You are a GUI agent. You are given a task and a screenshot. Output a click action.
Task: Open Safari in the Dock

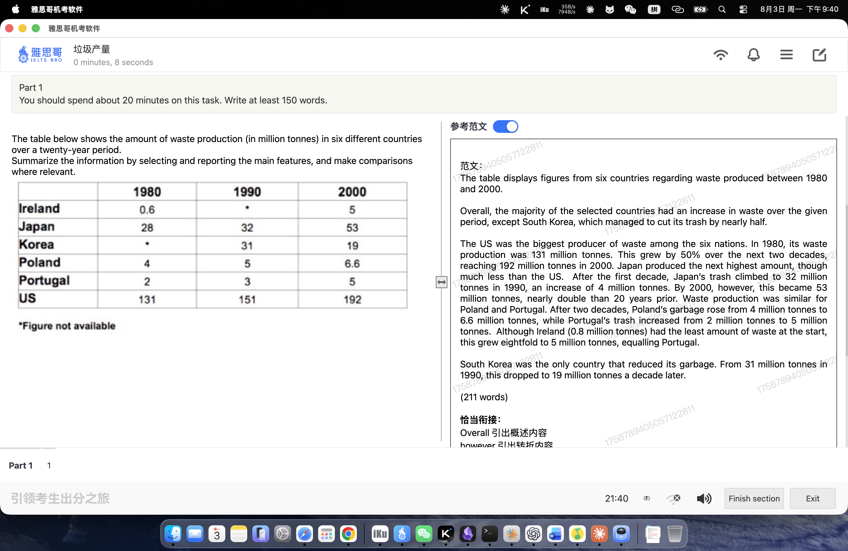pos(305,533)
